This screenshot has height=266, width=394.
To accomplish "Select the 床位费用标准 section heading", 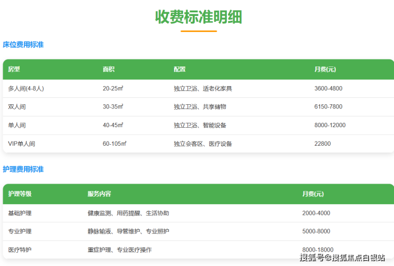I will point(23,45).
